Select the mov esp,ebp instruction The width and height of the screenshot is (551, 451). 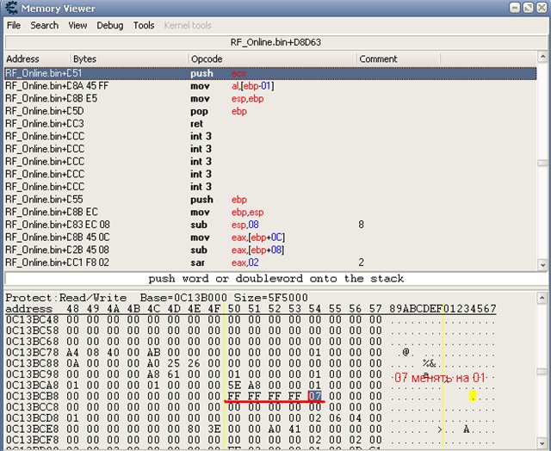pyautogui.click(x=270, y=99)
